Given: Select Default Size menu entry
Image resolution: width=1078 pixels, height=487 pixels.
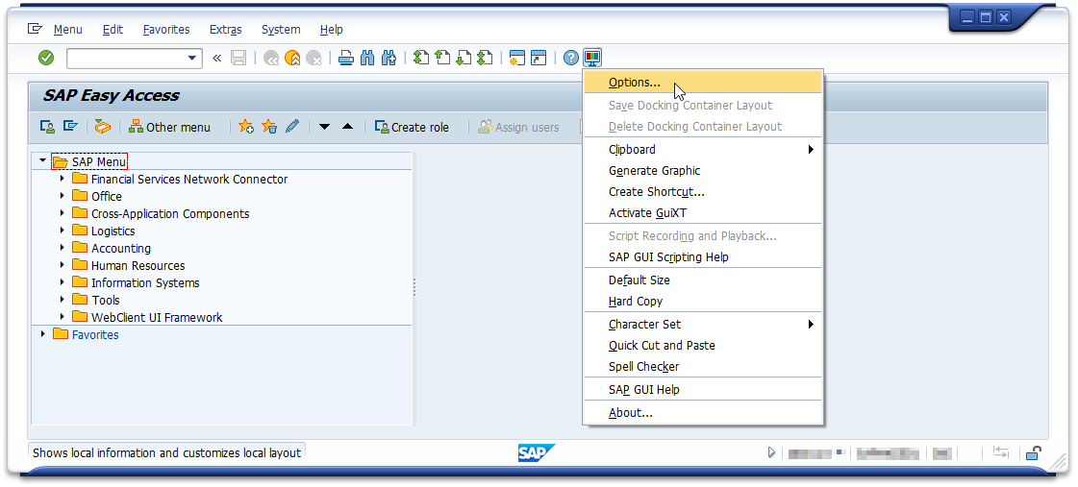Looking at the screenshot, I should pyautogui.click(x=703, y=280).
